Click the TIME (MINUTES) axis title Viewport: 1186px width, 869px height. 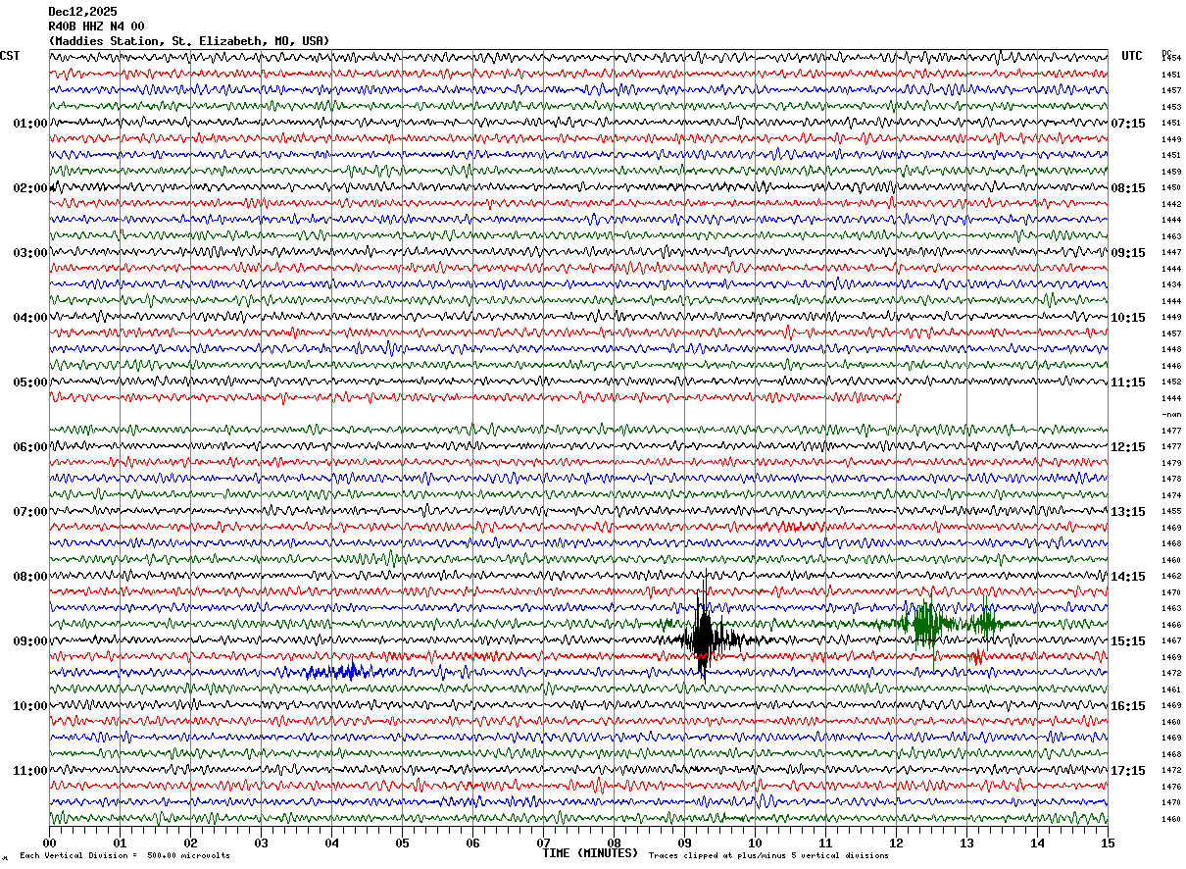pyautogui.click(x=590, y=853)
